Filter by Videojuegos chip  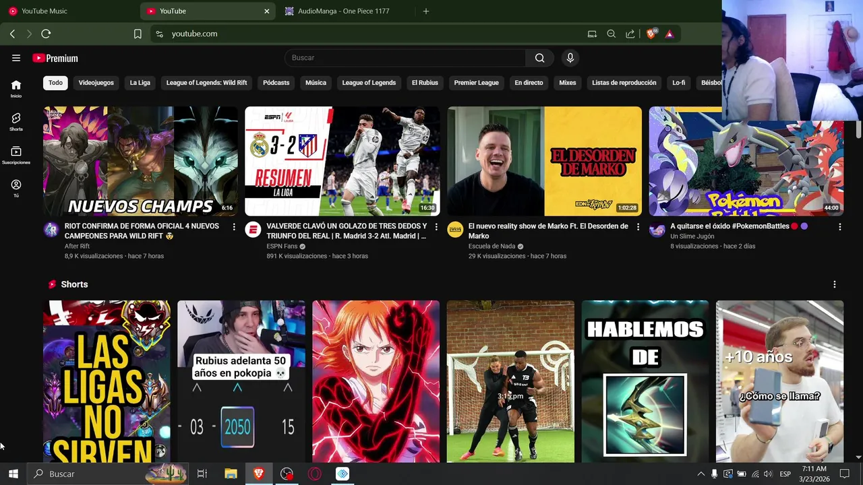tap(96, 83)
